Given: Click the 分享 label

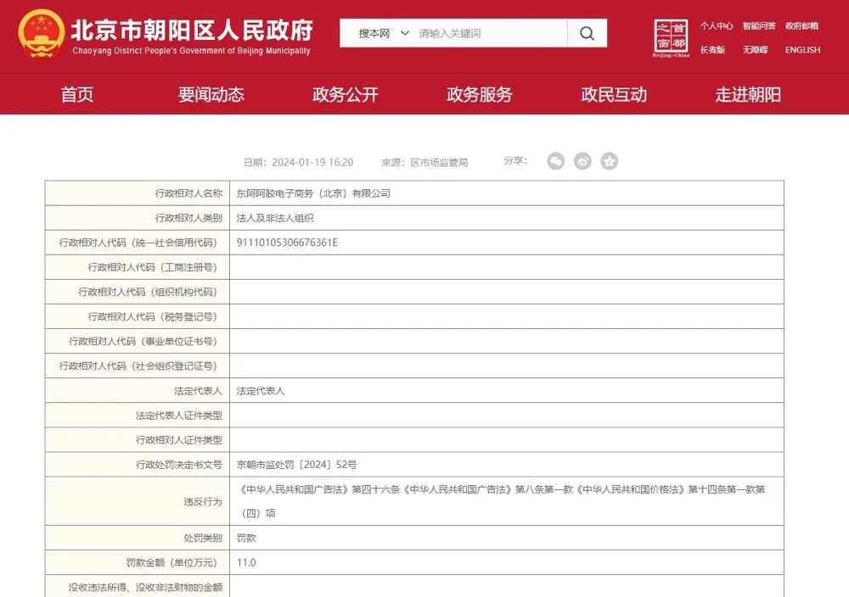Looking at the screenshot, I should coord(515,160).
